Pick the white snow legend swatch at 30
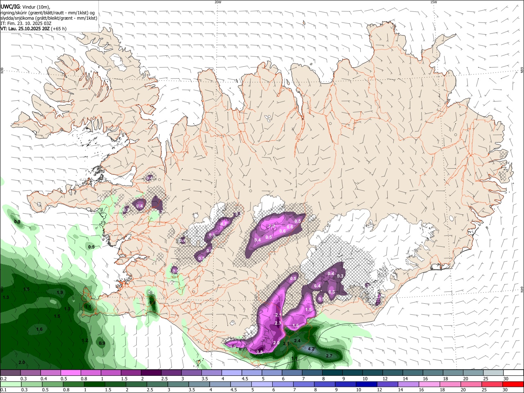This screenshot has width=524, height=393. [513, 373]
